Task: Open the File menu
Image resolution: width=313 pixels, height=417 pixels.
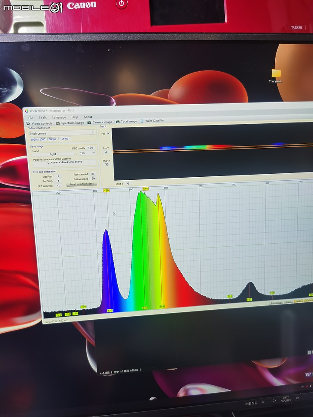Action: point(30,118)
